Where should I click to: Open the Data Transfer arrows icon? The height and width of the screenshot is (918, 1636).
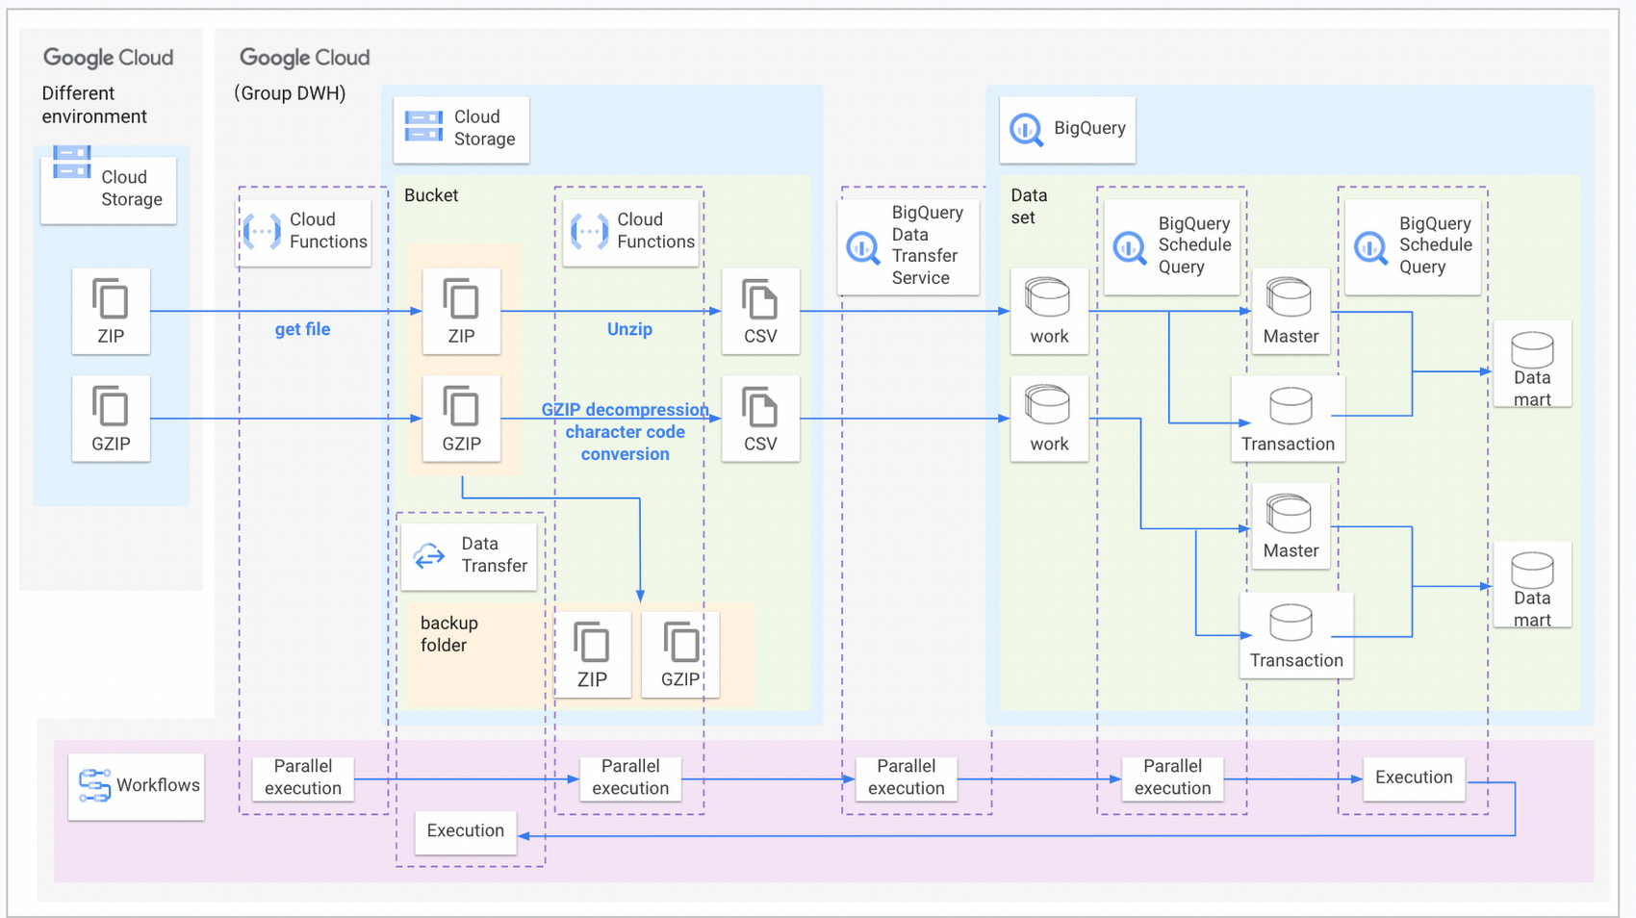click(429, 555)
